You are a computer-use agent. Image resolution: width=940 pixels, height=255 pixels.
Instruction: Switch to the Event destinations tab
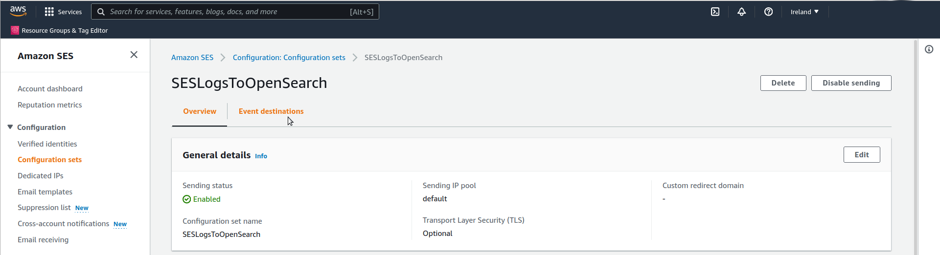[x=271, y=111]
